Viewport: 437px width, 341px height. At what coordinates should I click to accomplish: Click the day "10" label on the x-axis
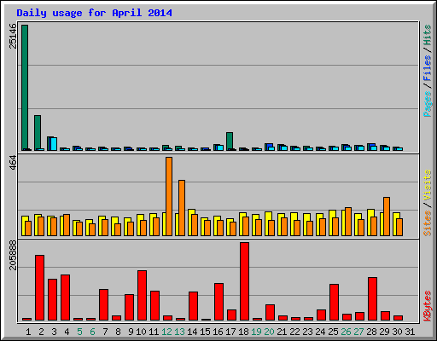click(141, 332)
